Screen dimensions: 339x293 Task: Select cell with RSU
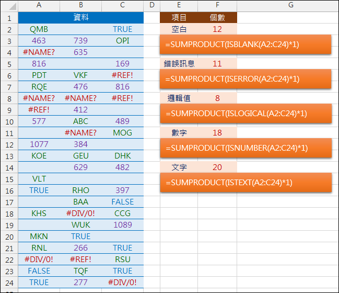[123, 260]
